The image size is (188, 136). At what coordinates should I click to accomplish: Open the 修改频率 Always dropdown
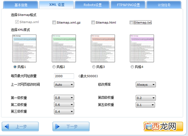click(x=146, y=84)
